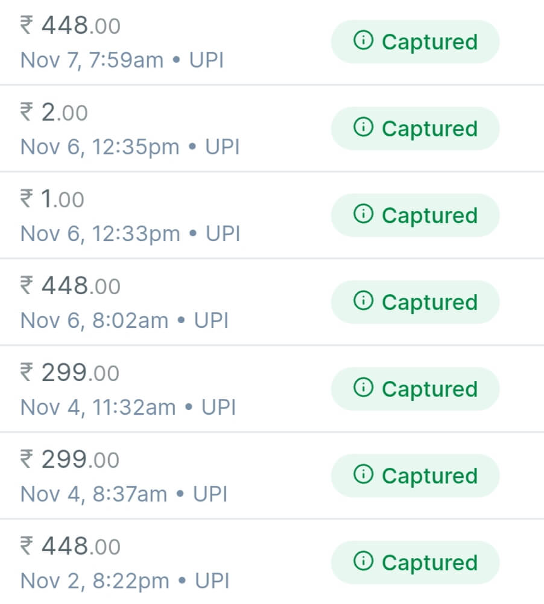Click info icon on Nov 2, 8:22pm payment
The width and height of the screenshot is (544, 604).
click(x=363, y=562)
